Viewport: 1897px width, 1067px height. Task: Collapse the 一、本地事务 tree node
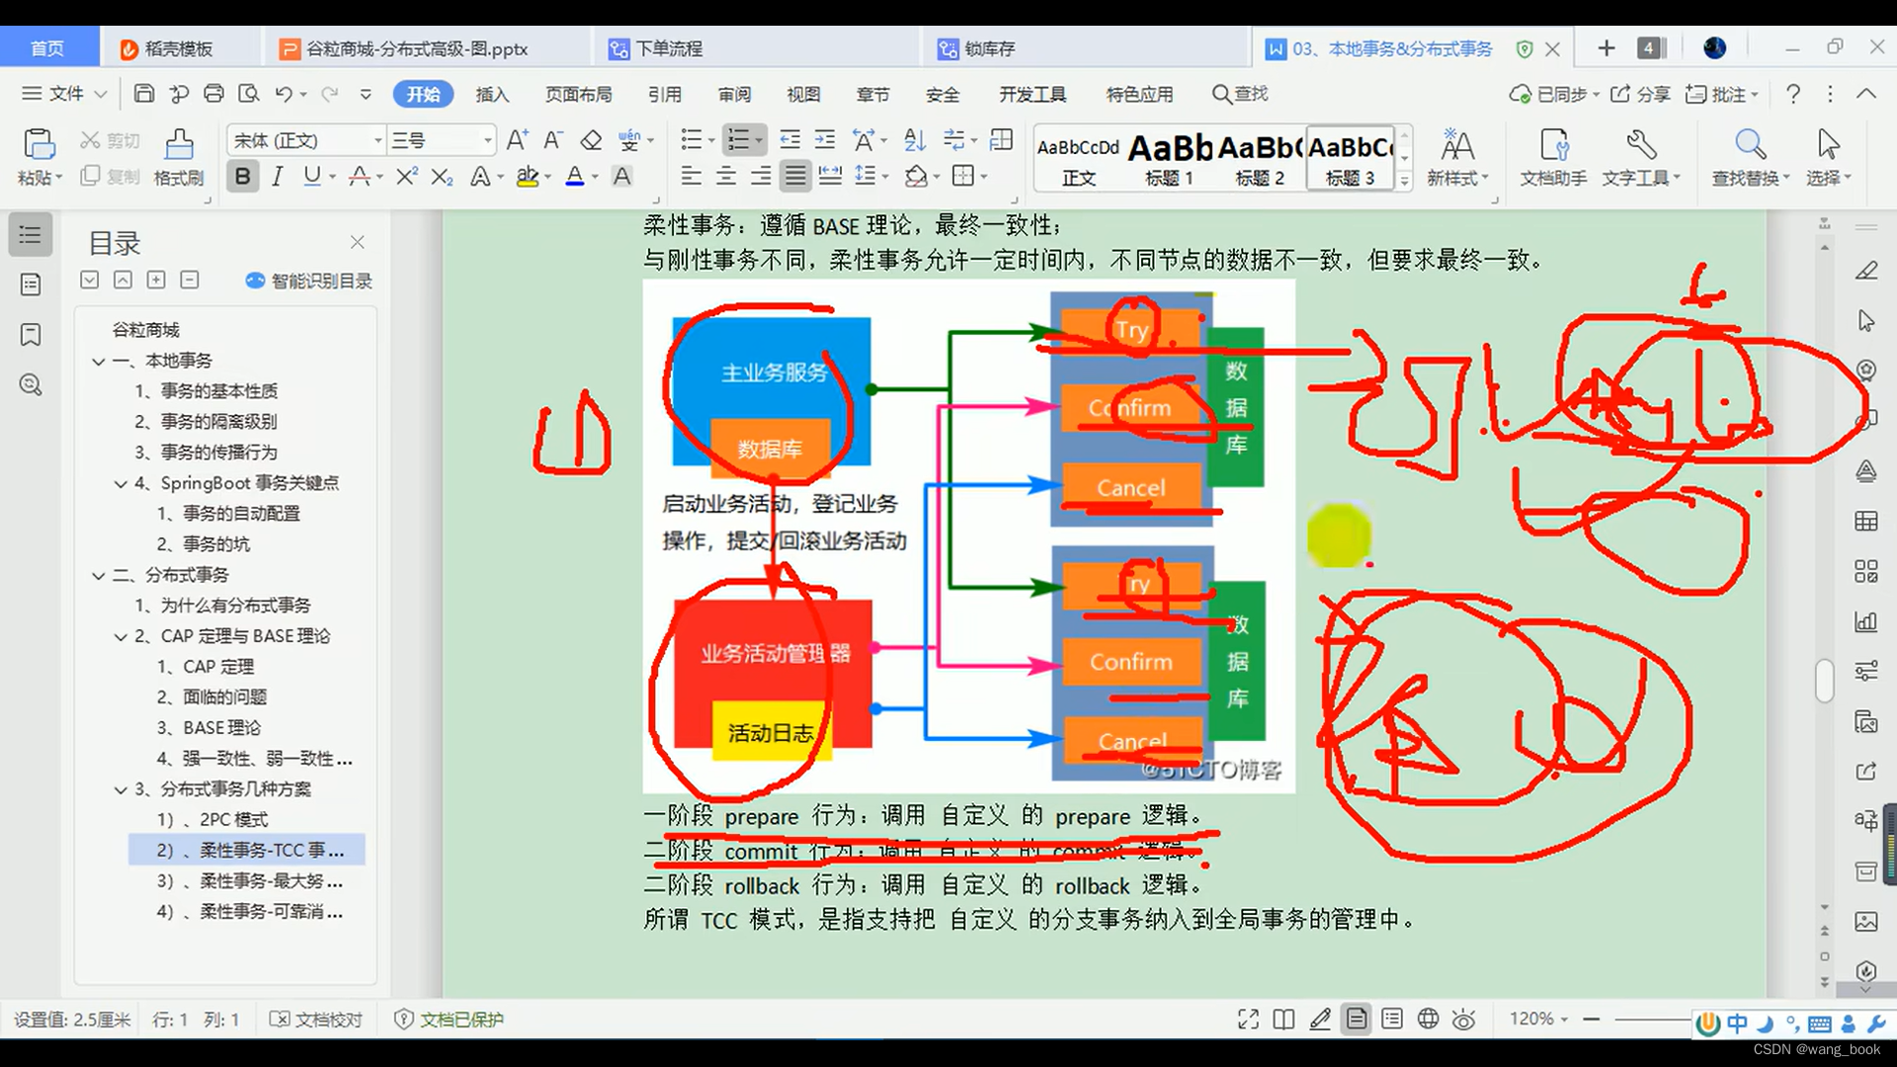click(x=98, y=362)
